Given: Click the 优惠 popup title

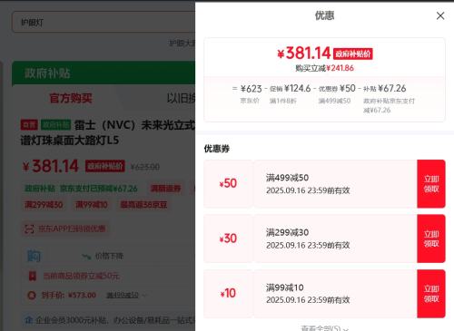Looking at the screenshot, I should point(324,15).
